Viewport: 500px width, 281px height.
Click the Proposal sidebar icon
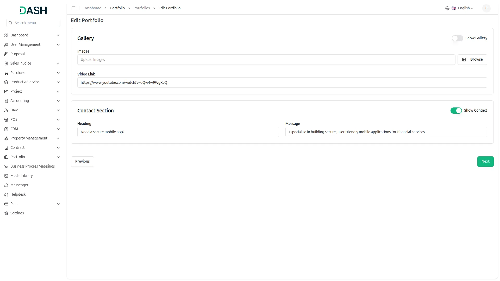(6, 54)
